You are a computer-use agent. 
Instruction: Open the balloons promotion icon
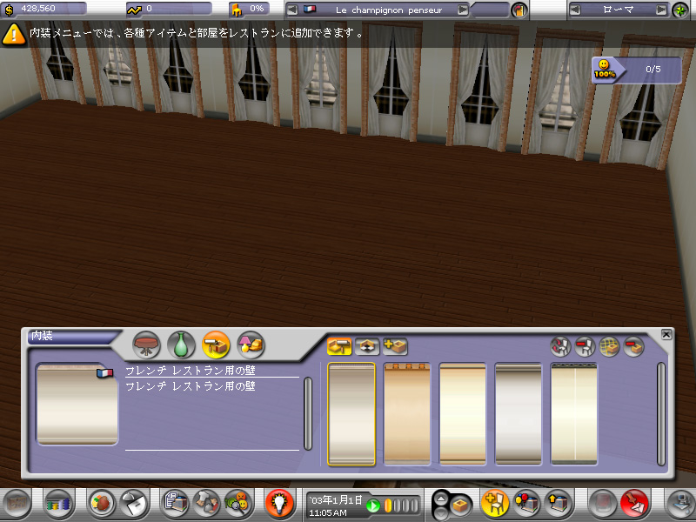[526, 504]
